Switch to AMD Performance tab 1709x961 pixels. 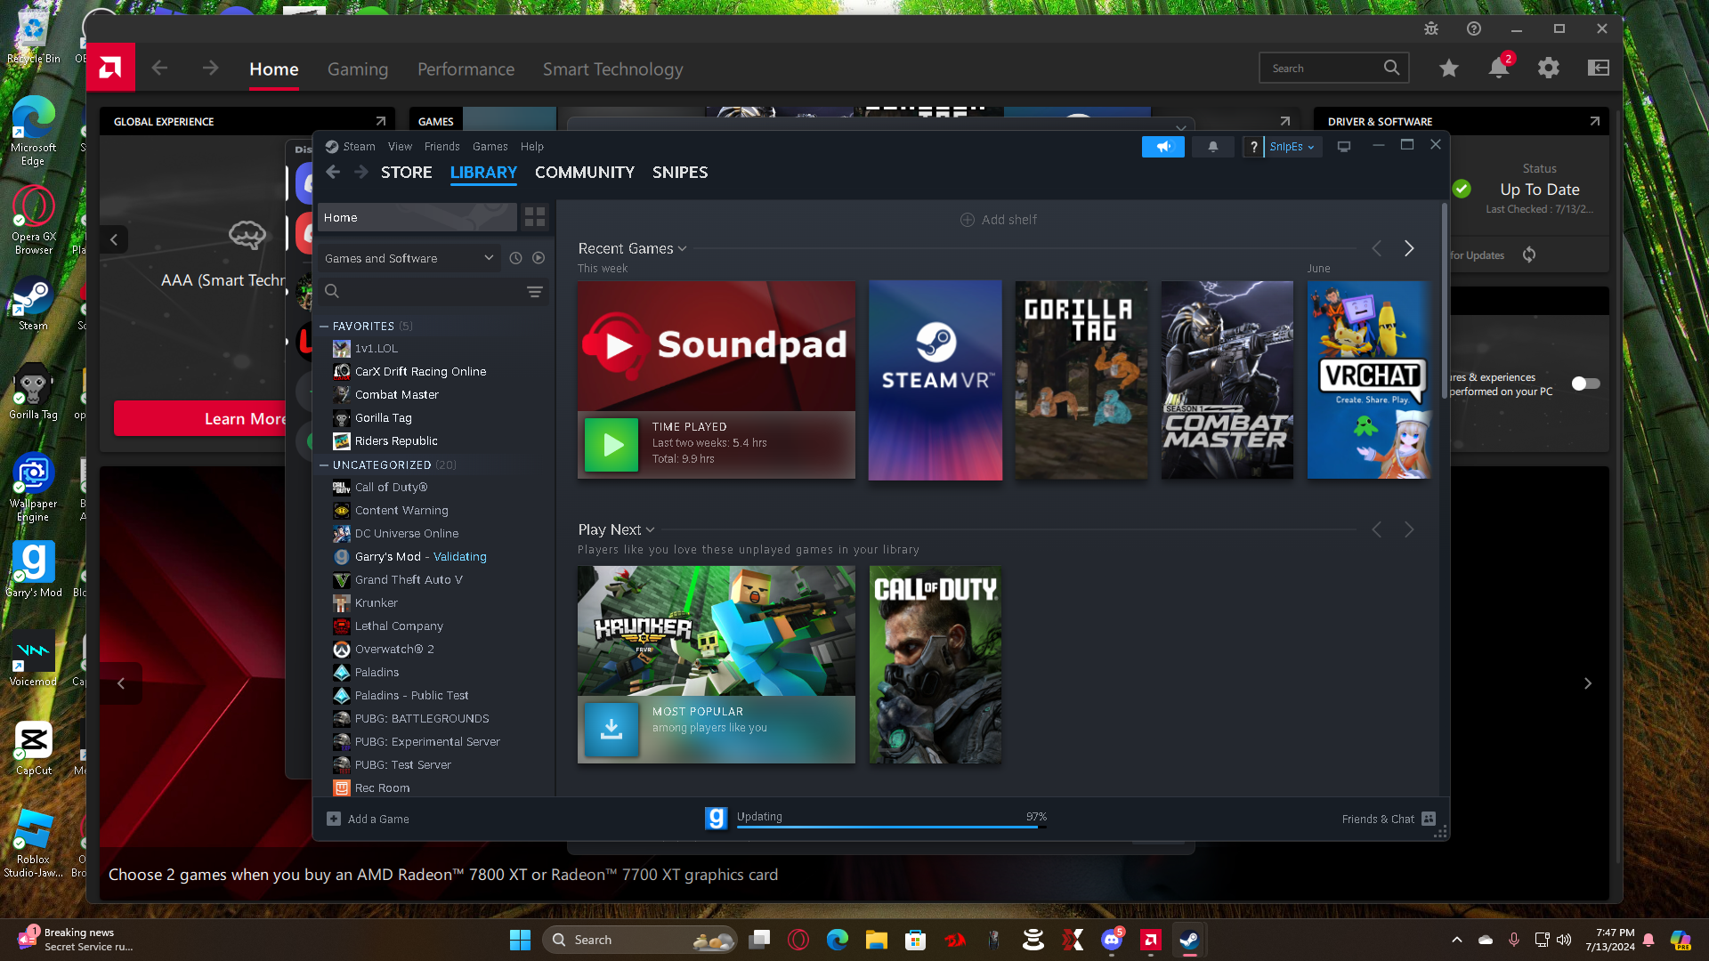coord(466,69)
